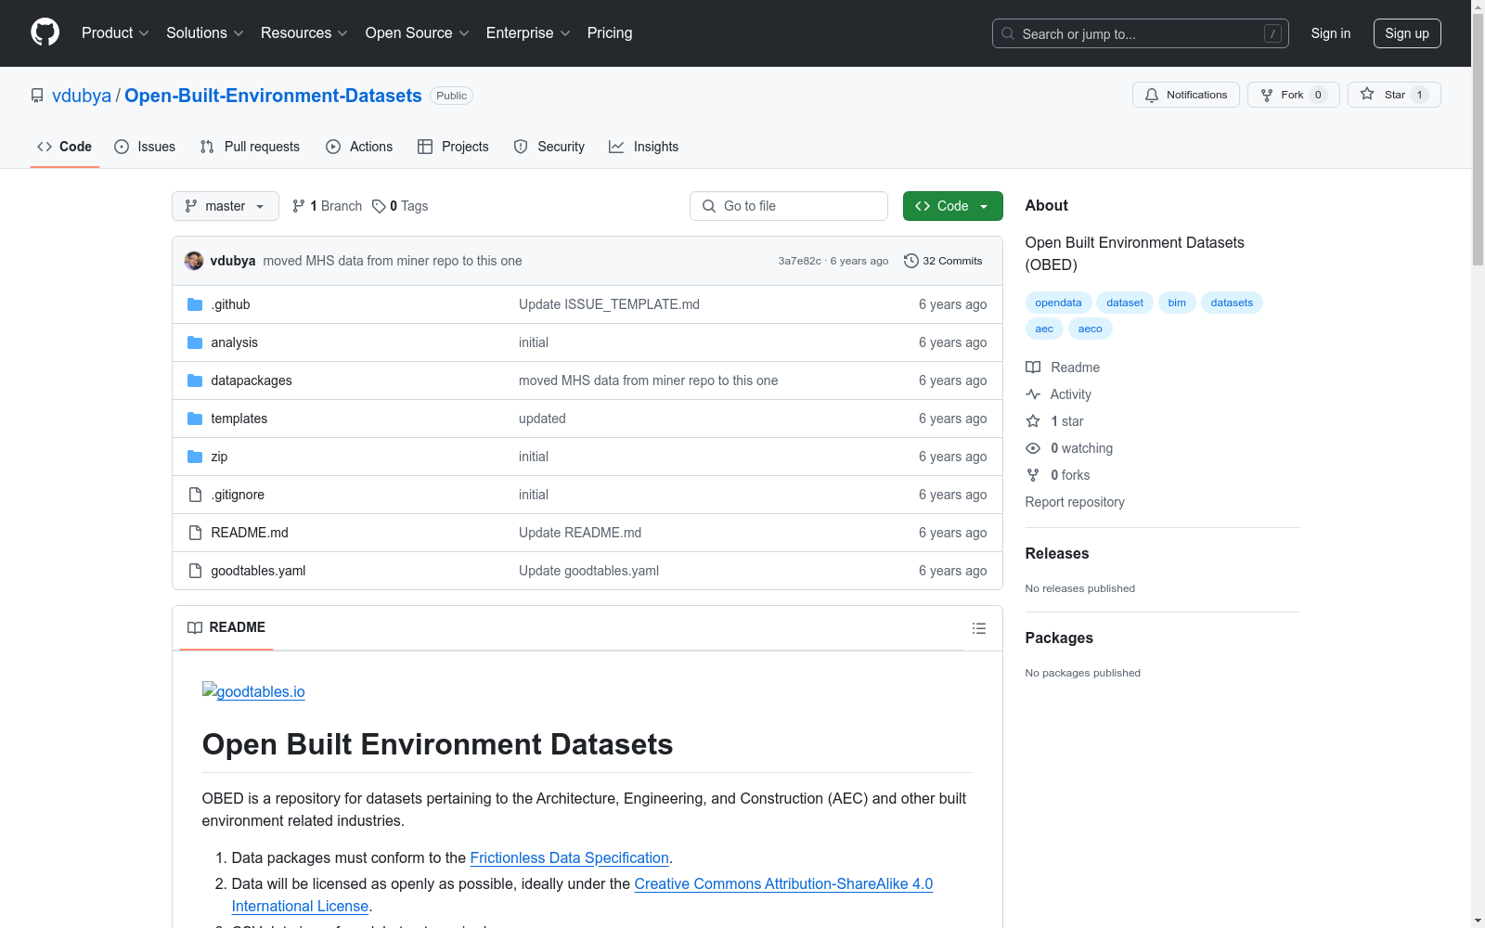Open the analysis folder

[234, 342]
